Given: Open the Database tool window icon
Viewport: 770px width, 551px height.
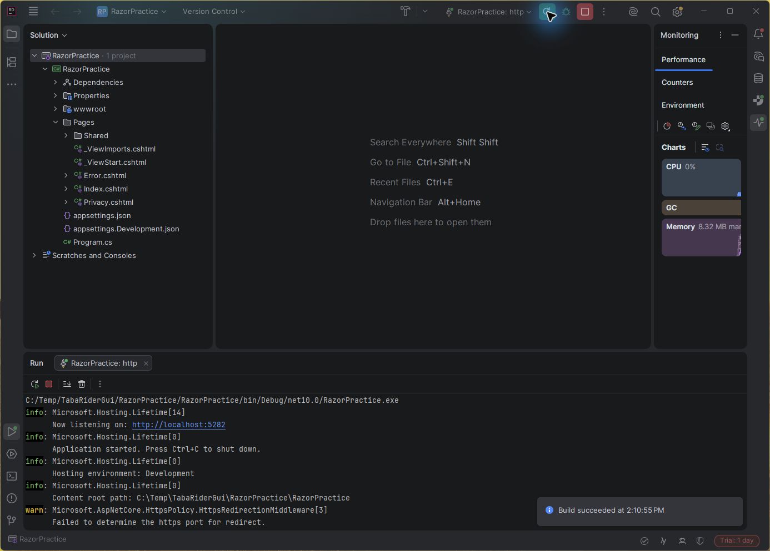Looking at the screenshot, I should (x=758, y=78).
